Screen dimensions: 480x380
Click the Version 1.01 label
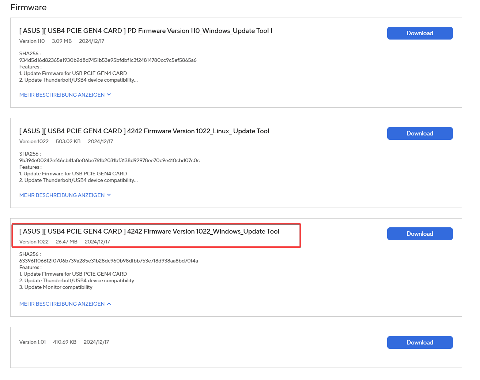[x=33, y=342]
